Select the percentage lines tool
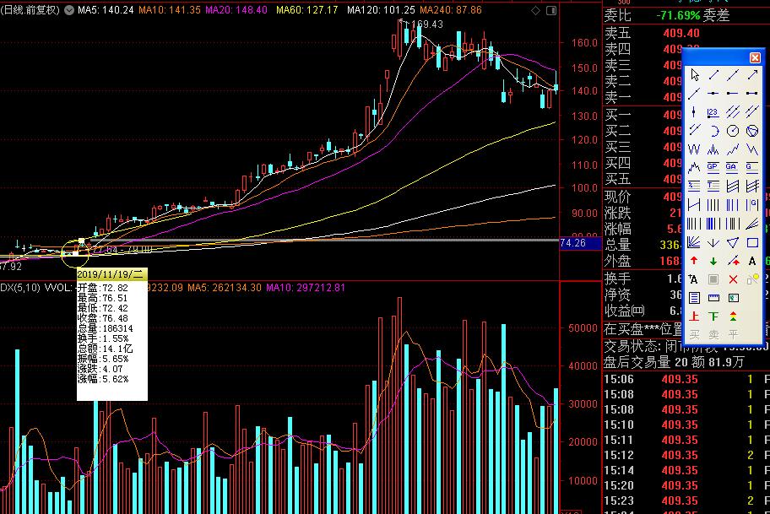The width and height of the screenshot is (770, 514). (694, 186)
